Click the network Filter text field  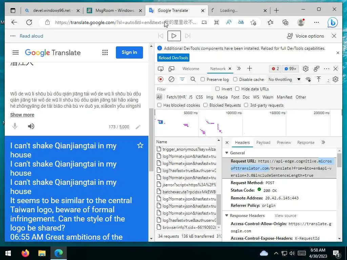click(184, 89)
